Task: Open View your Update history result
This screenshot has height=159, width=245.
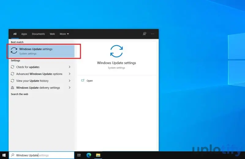Action: click(x=42, y=81)
